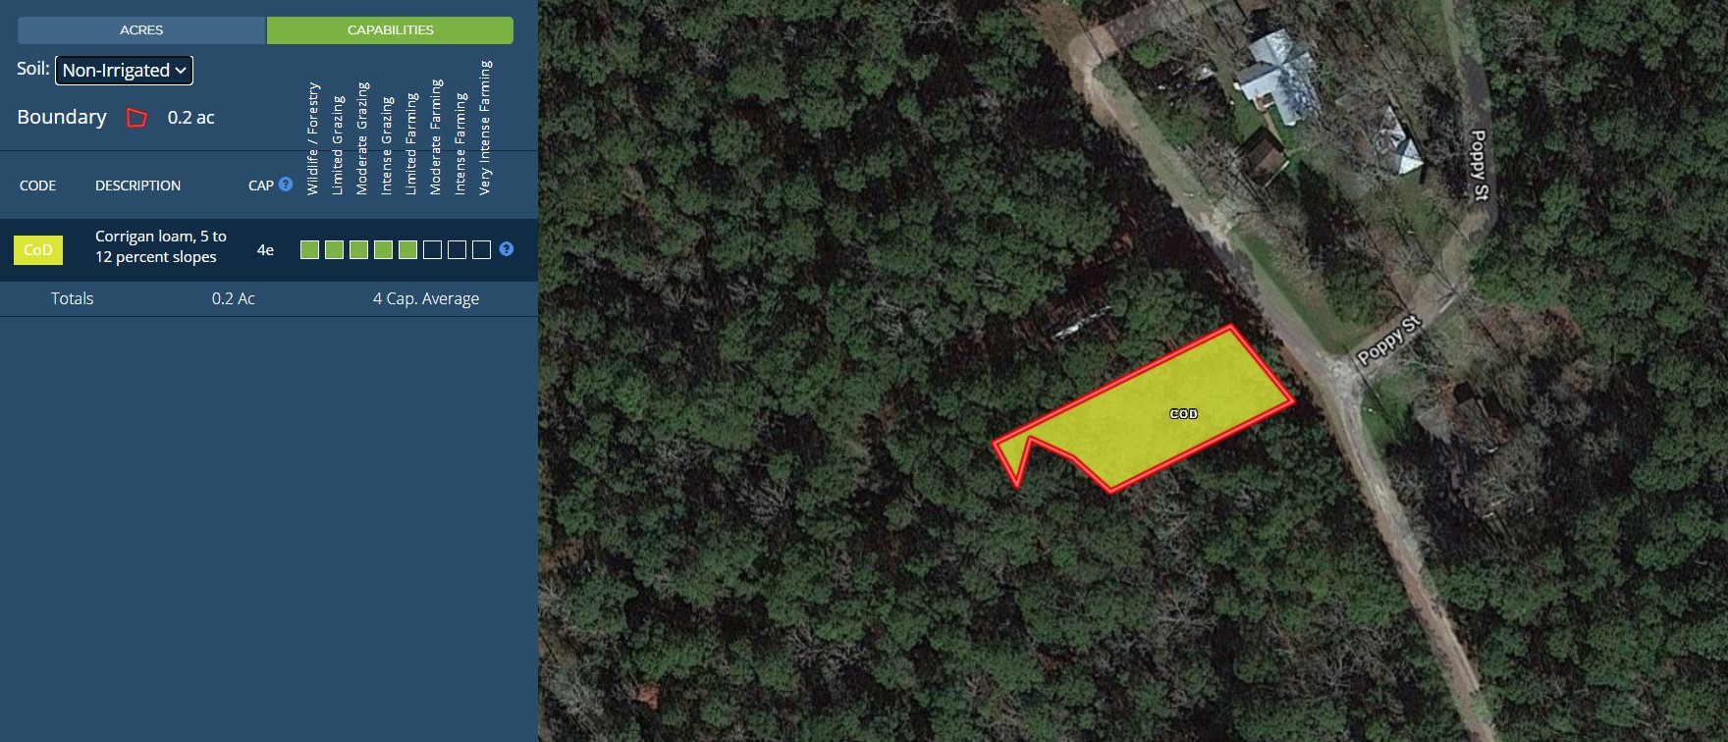Click the Moderate Grazing green square
The width and height of the screenshot is (1728, 742).
[358, 250]
